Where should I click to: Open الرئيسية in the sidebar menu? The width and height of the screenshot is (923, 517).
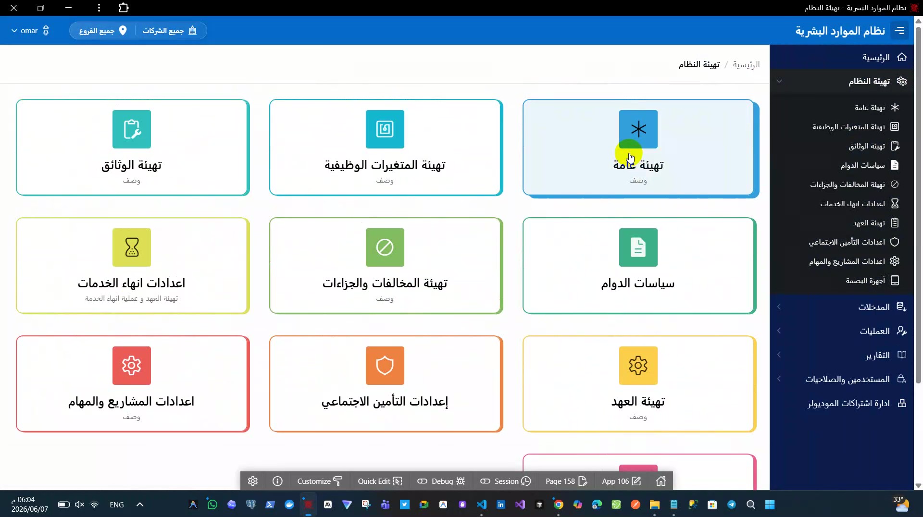coord(841,57)
